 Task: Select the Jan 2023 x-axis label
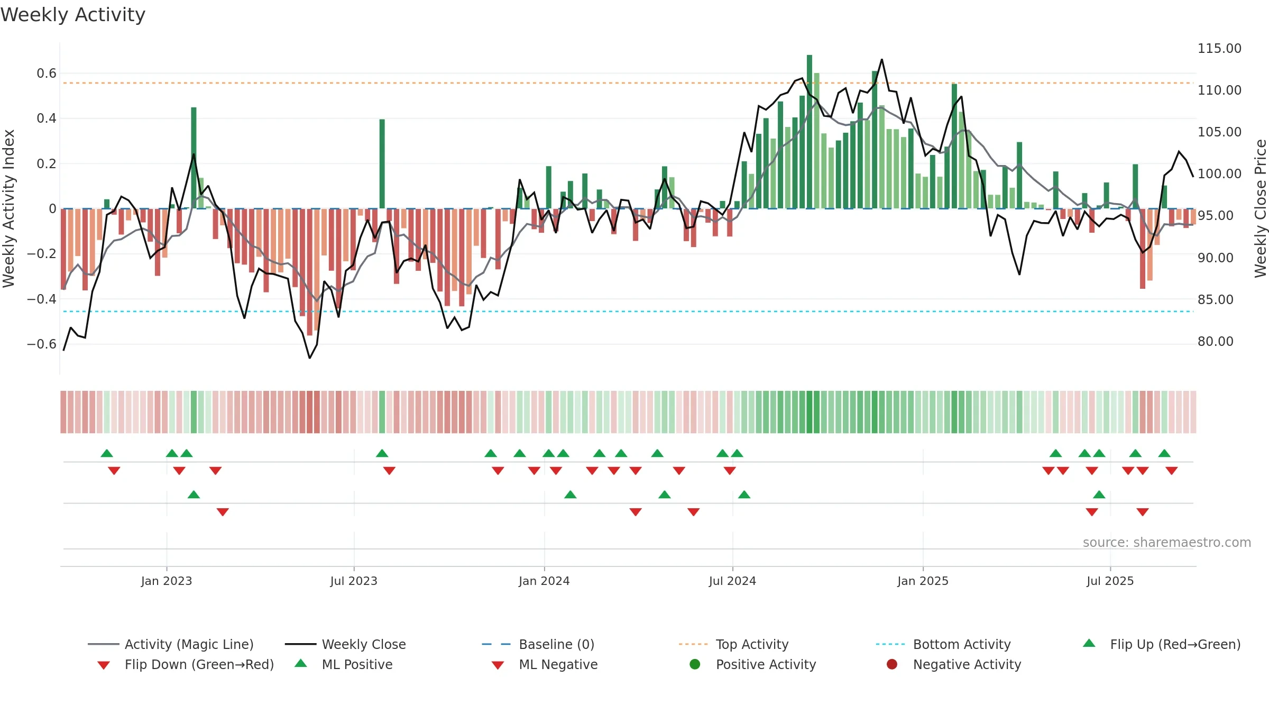pyautogui.click(x=167, y=581)
